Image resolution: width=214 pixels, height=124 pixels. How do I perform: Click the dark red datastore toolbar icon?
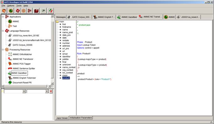[x=36, y=11]
